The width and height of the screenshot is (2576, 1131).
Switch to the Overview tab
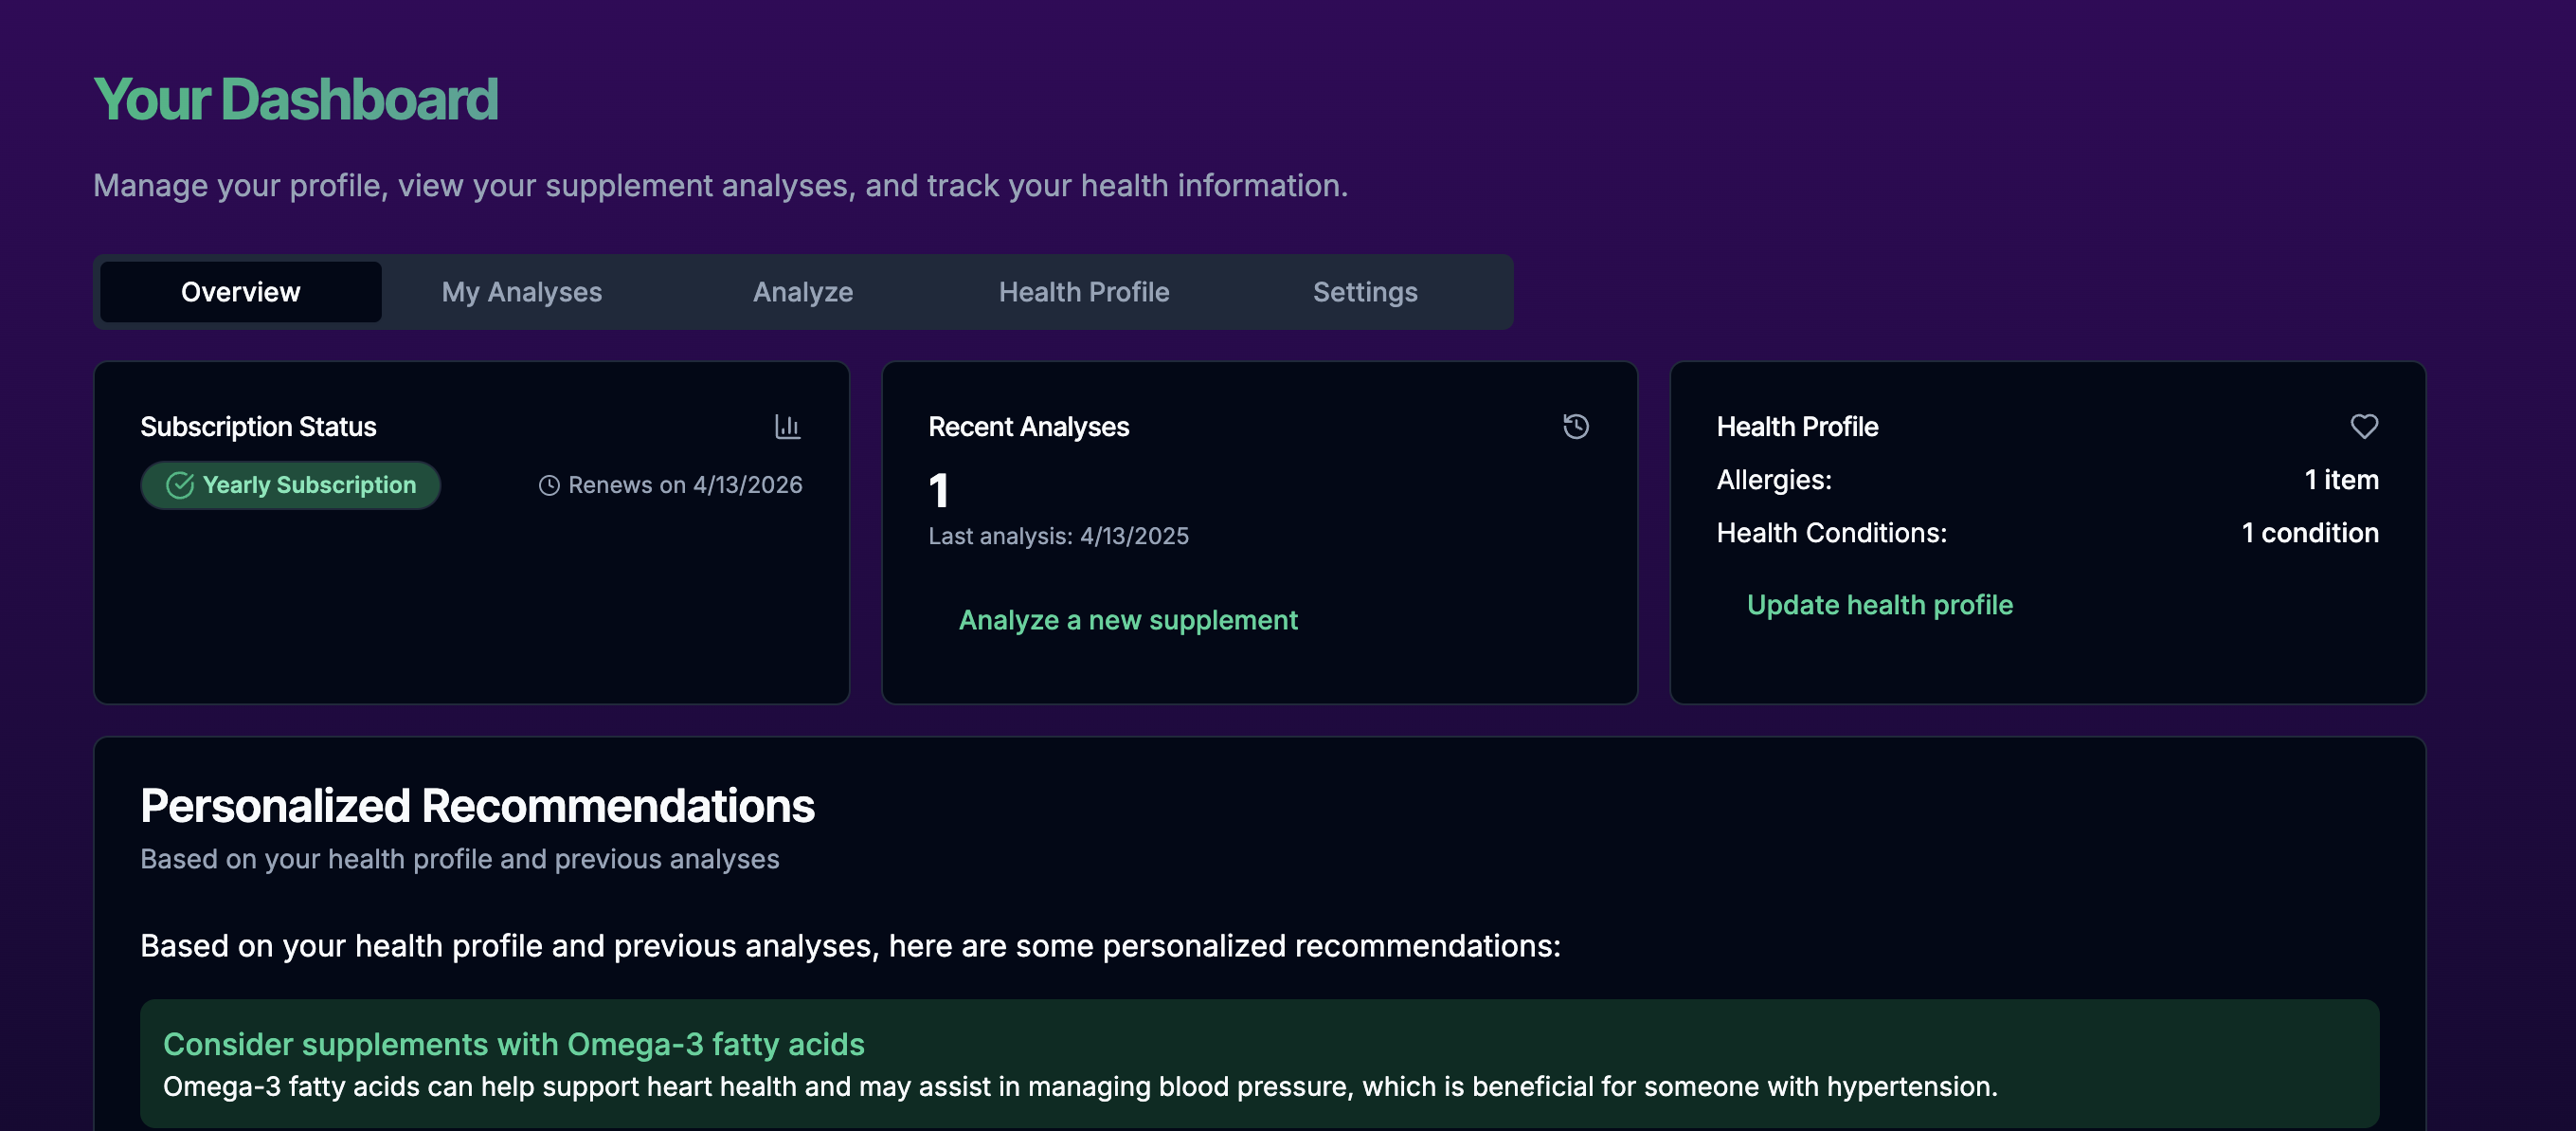(240, 292)
